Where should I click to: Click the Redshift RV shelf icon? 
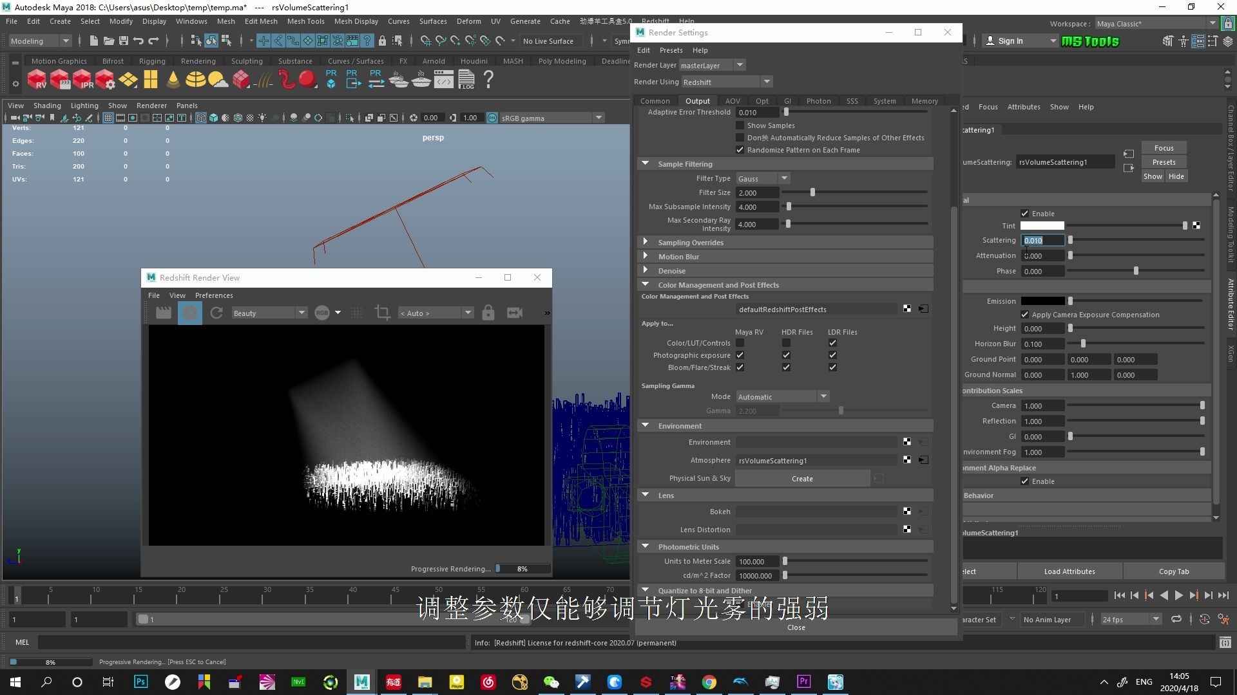[x=37, y=80]
